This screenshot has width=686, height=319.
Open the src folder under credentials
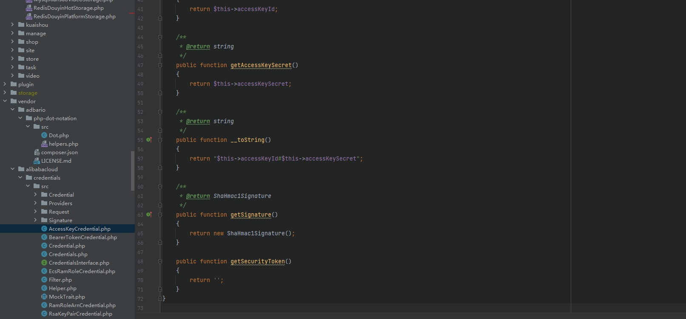(x=45, y=186)
